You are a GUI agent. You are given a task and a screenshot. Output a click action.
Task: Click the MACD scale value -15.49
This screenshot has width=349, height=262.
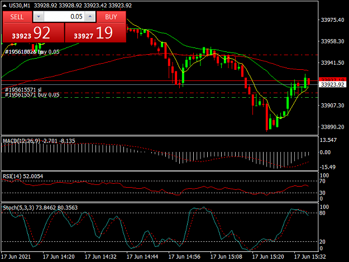[x=327, y=167]
